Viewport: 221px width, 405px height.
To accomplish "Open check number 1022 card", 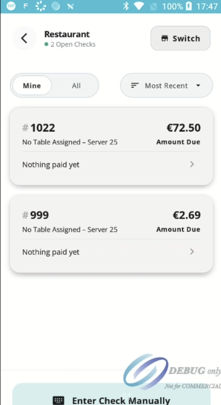I will coord(111,146).
